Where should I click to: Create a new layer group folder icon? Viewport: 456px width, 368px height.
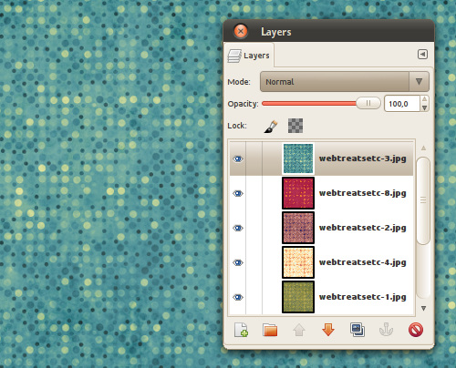click(270, 330)
